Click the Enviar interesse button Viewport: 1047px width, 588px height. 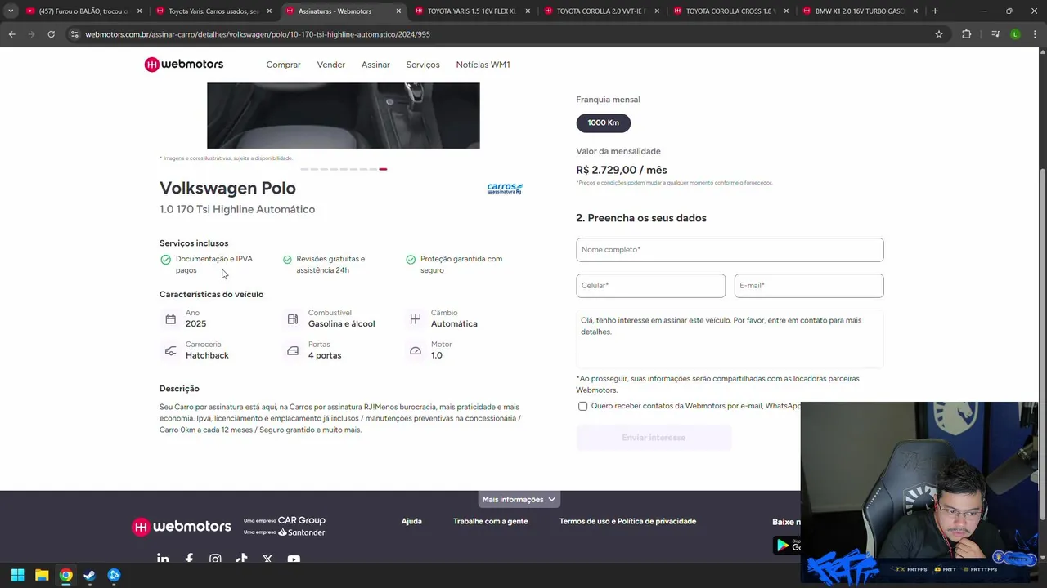coord(654,438)
